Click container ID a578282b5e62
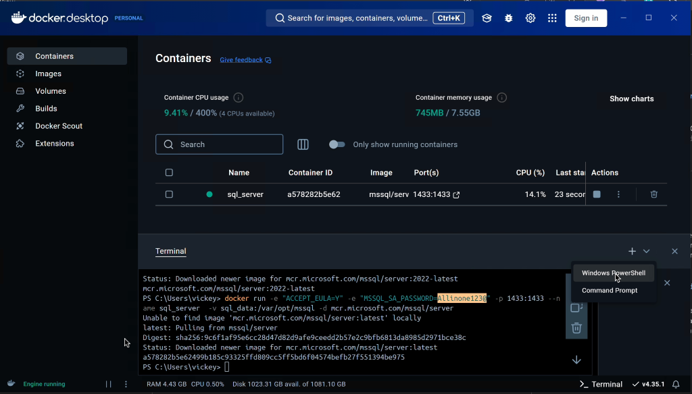692x394 pixels. 314,194
